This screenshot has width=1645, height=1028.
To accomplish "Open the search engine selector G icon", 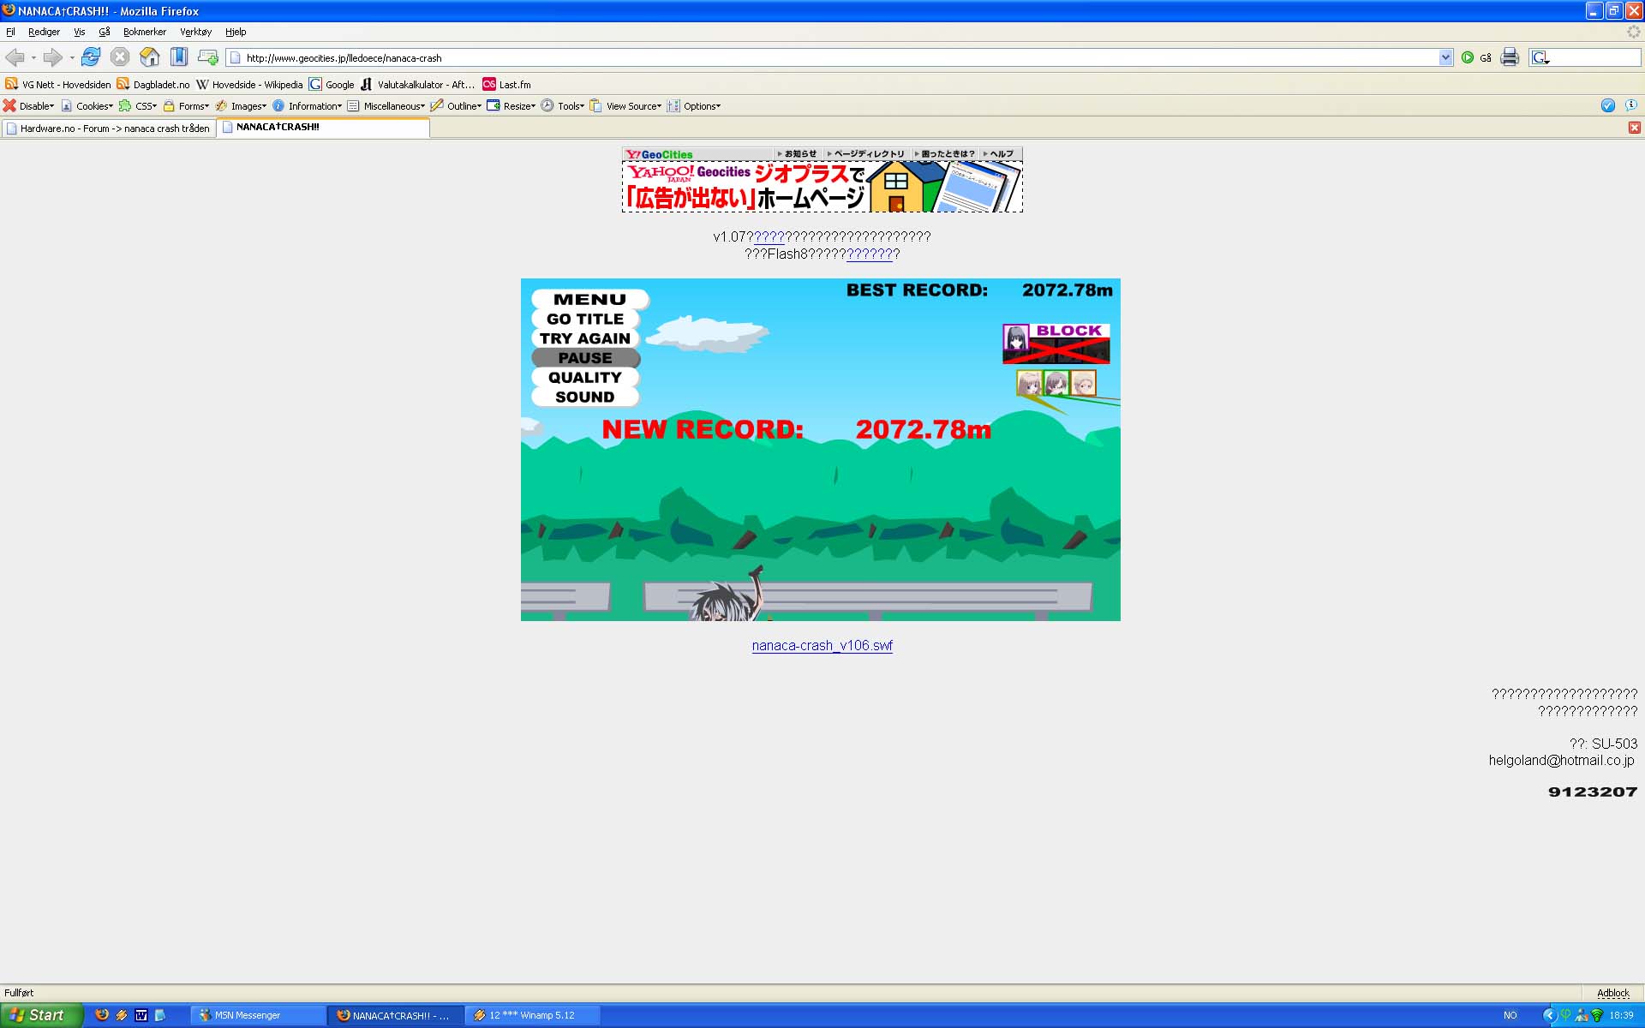I will [1540, 57].
